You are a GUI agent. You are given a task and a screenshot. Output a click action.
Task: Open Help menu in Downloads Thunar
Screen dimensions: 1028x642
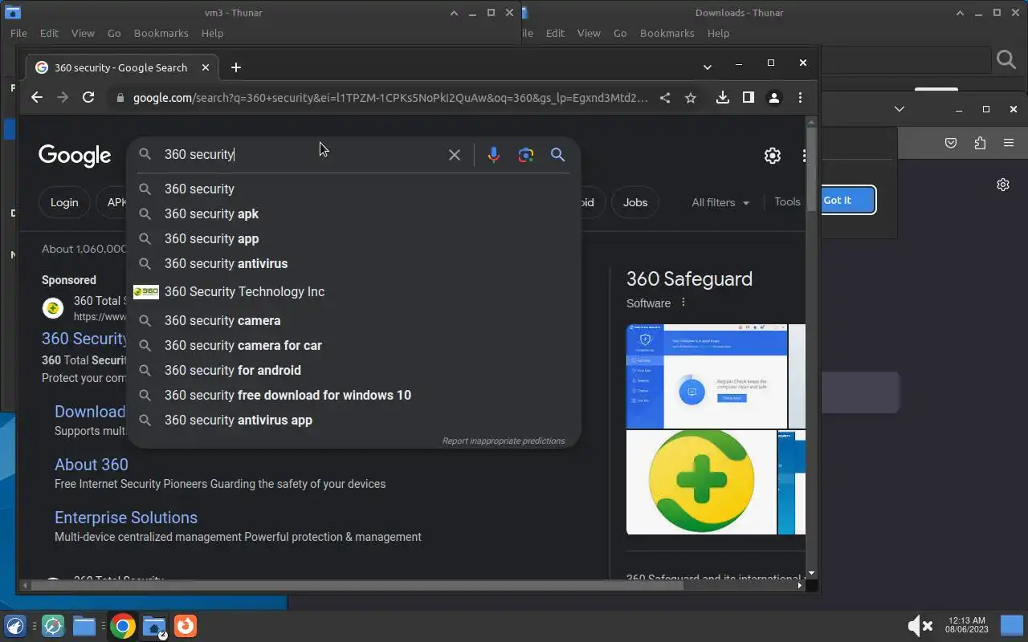(x=718, y=33)
